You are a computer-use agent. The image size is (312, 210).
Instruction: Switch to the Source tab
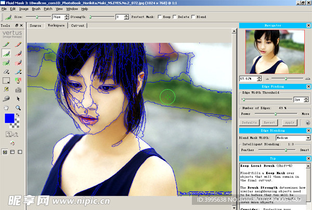35,25
